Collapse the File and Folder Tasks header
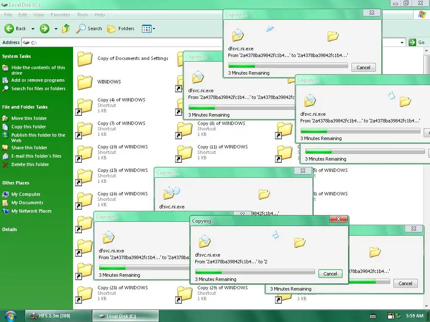Image resolution: width=430 pixels, height=322 pixels. point(25,107)
